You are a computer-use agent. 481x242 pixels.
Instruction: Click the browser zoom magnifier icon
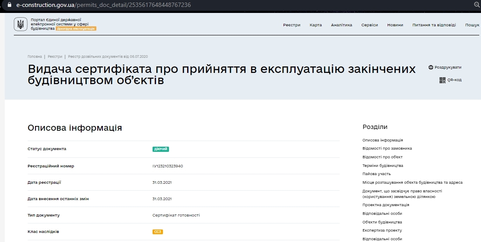coord(477,5)
